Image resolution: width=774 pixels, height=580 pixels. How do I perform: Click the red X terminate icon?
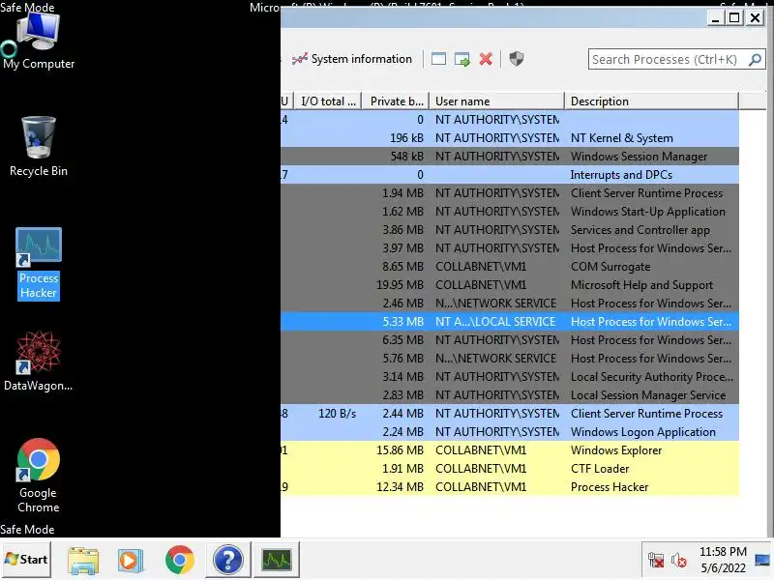tap(486, 59)
